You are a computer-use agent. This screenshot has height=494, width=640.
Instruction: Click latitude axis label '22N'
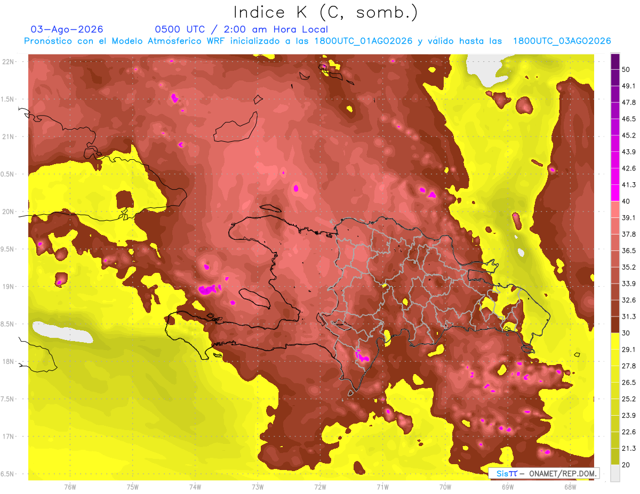8,62
